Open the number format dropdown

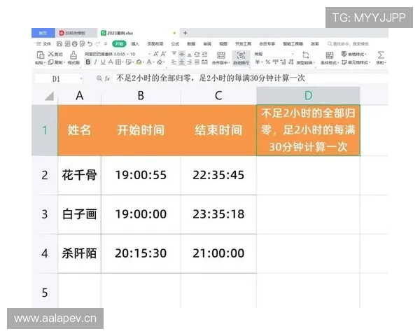(293, 54)
